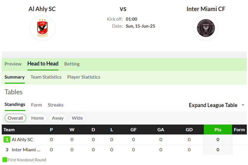This screenshot has width=248, height=165.
Task: Show the Streaks table tab
Action: click(56, 105)
